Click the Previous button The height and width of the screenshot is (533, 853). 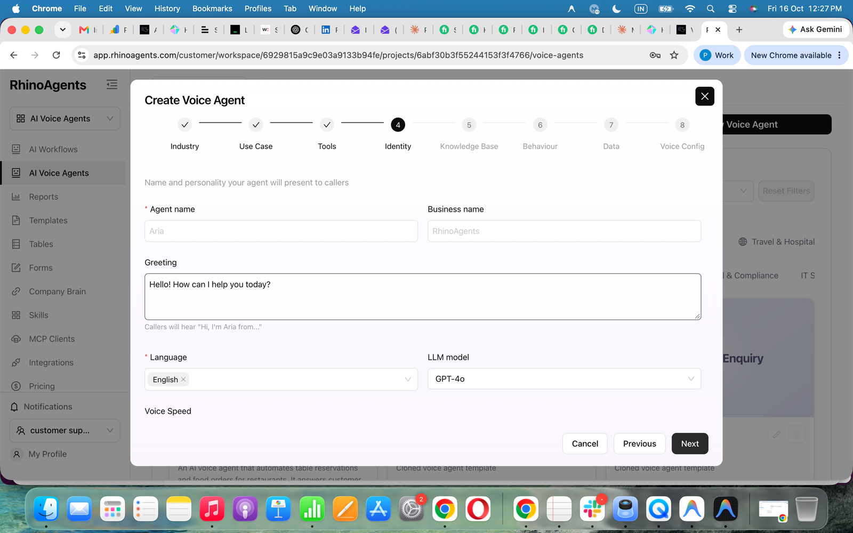coord(640,443)
